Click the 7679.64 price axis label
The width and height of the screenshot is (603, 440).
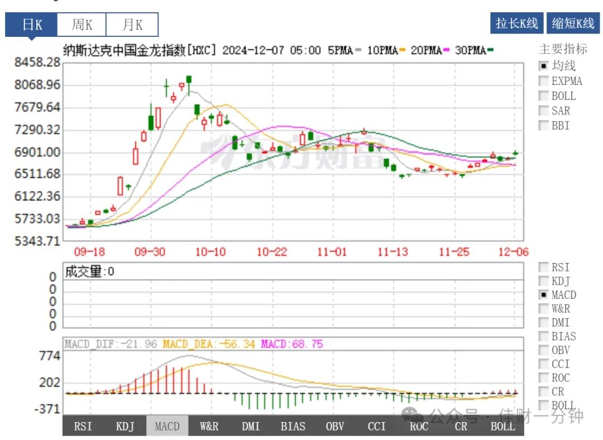click(38, 107)
